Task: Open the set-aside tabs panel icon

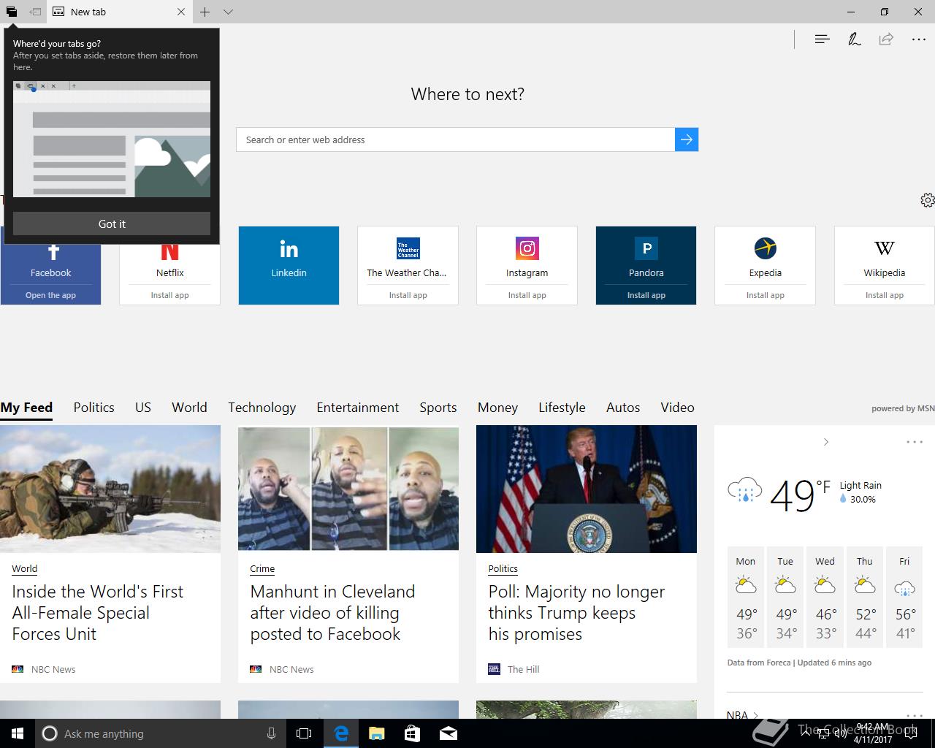Action: point(12,12)
